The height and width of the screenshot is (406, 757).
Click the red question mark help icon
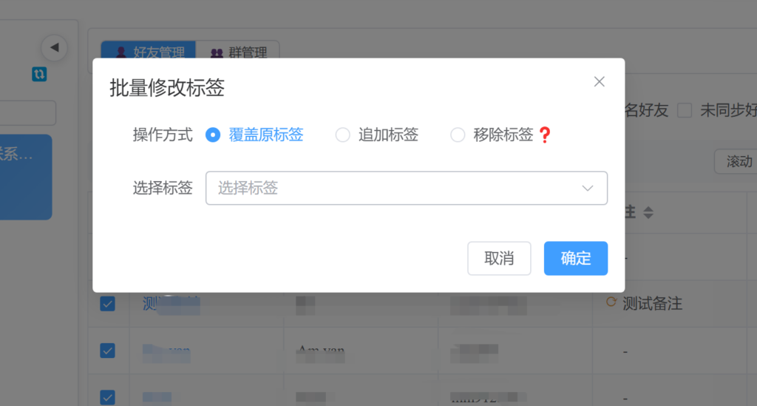545,135
